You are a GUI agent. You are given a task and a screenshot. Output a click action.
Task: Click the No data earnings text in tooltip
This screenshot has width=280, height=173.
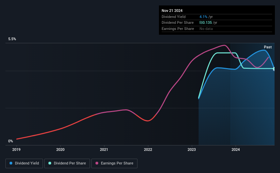pyautogui.click(x=206, y=29)
